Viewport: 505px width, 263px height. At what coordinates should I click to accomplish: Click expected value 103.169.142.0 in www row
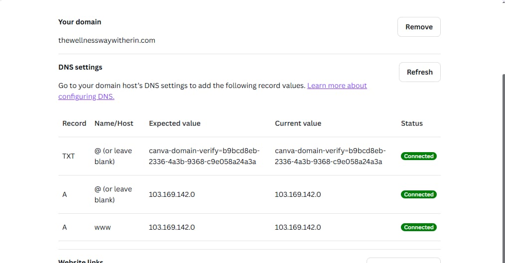pos(172,227)
